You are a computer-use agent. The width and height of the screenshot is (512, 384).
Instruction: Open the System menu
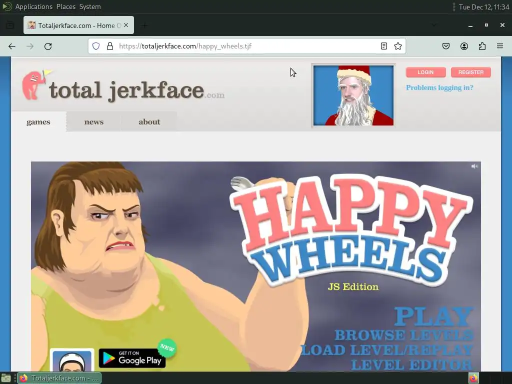tap(90, 6)
